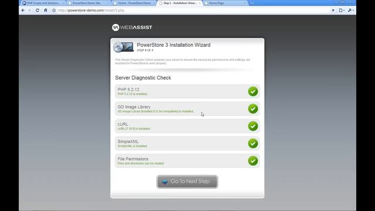
Task: Switch to PowerStore Demo Site tab
Action: click(x=88, y=3)
